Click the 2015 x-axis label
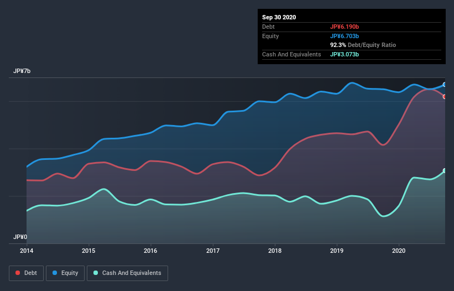This screenshot has height=291, width=454. point(88,251)
